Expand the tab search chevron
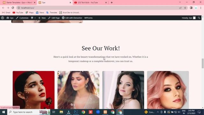 point(180,2)
